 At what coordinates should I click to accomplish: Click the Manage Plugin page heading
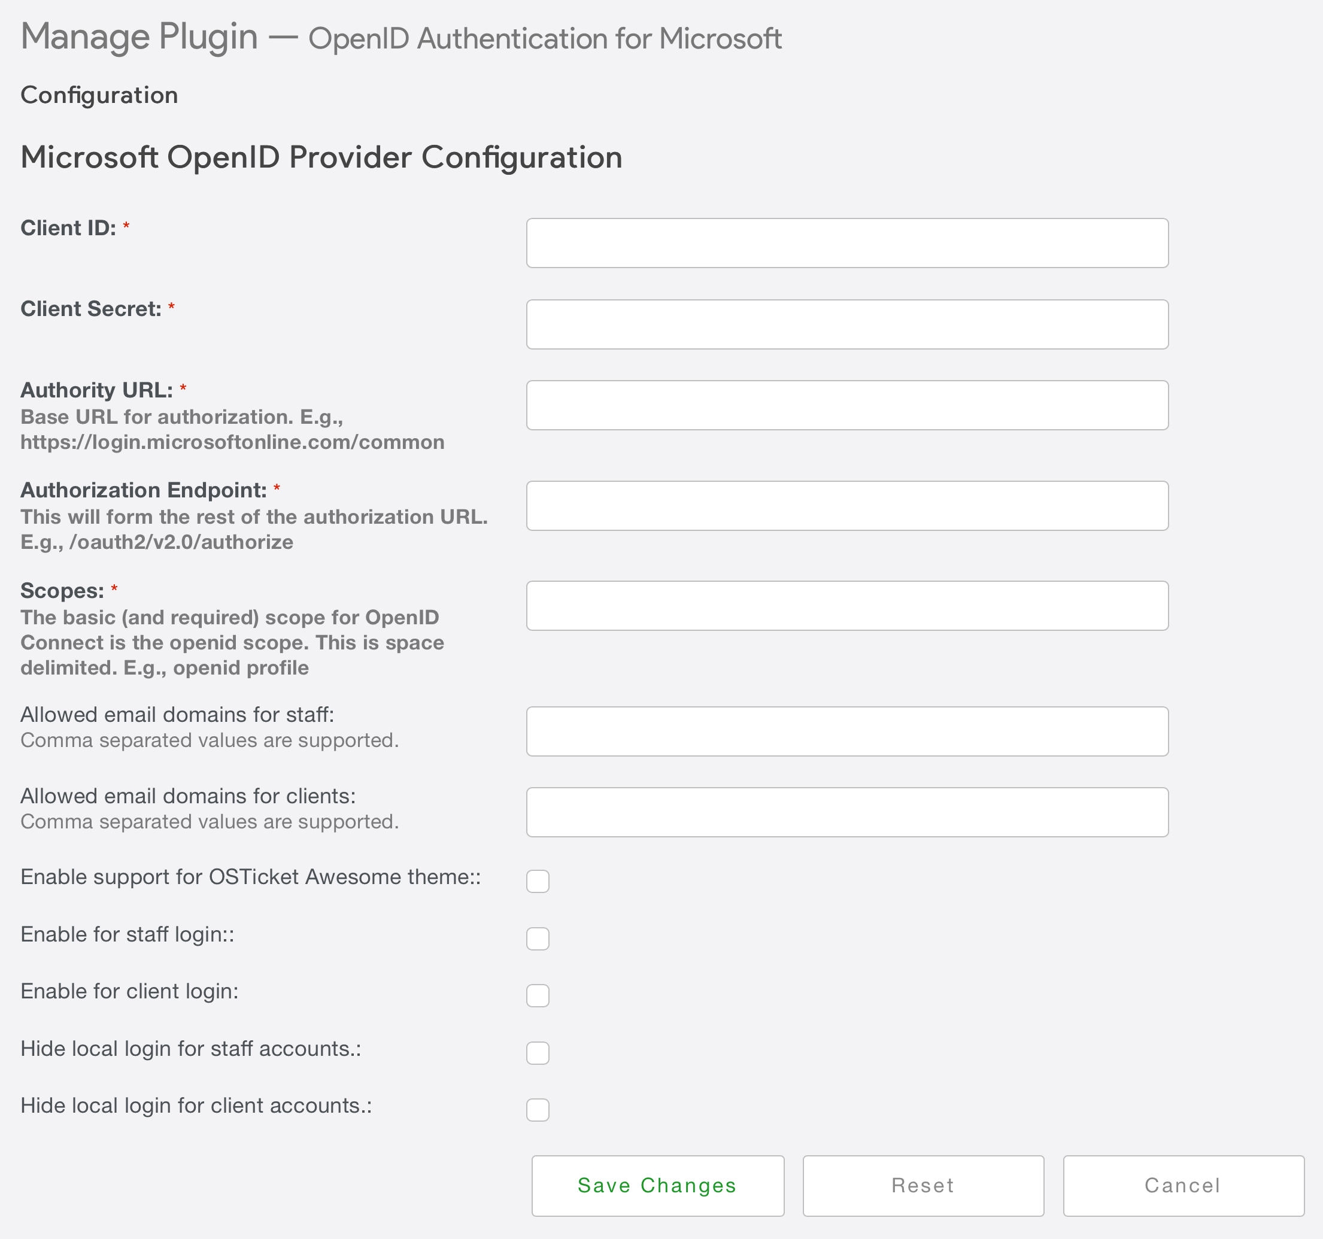[x=139, y=37]
